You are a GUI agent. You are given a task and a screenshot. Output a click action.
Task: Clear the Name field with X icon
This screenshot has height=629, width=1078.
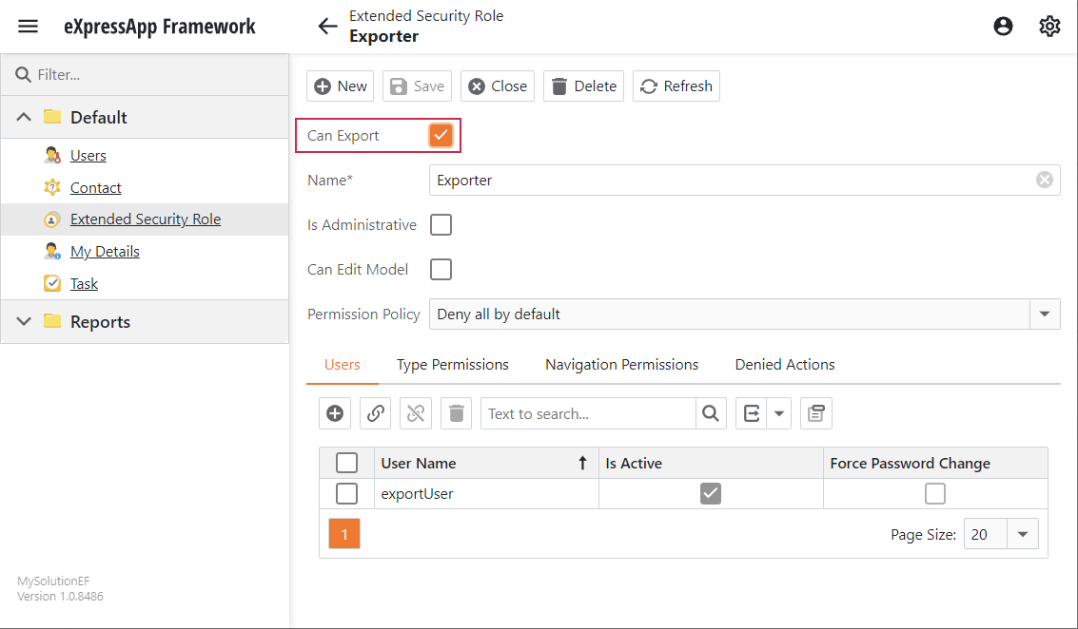1045,180
